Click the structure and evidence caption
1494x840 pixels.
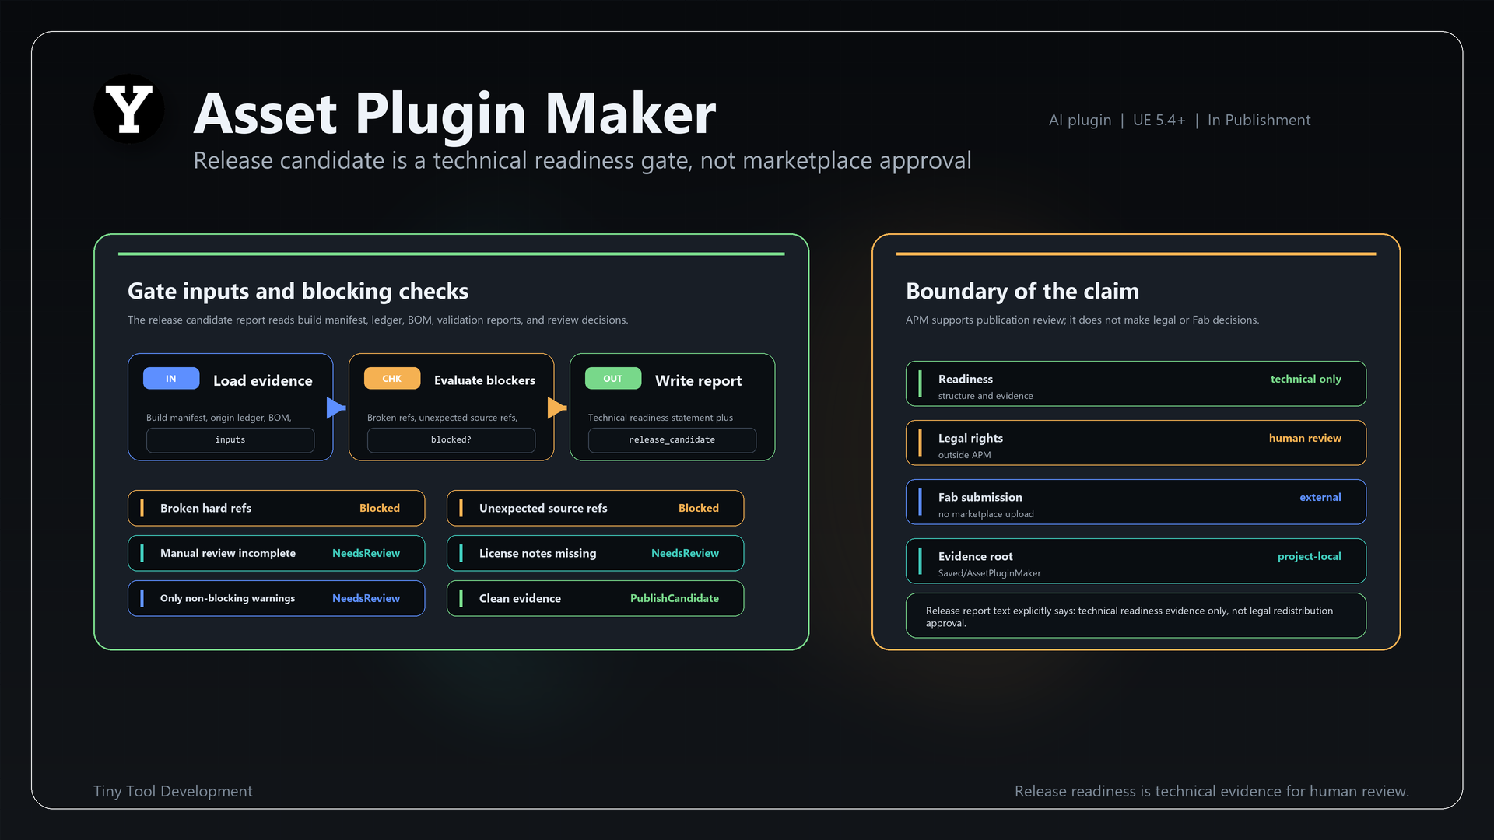(985, 396)
